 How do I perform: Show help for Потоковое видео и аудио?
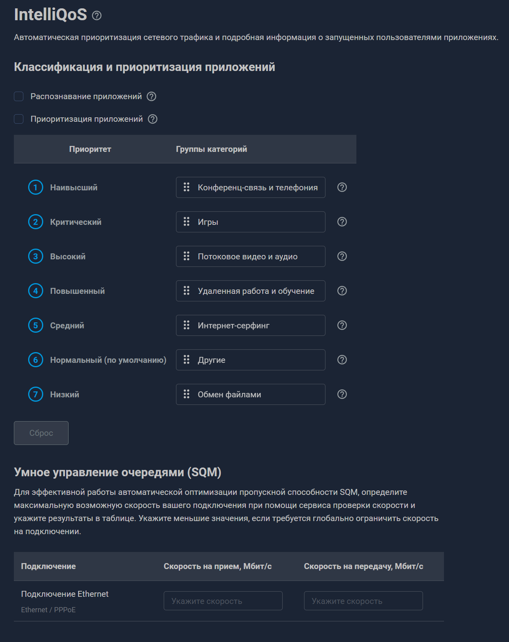(342, 256)
